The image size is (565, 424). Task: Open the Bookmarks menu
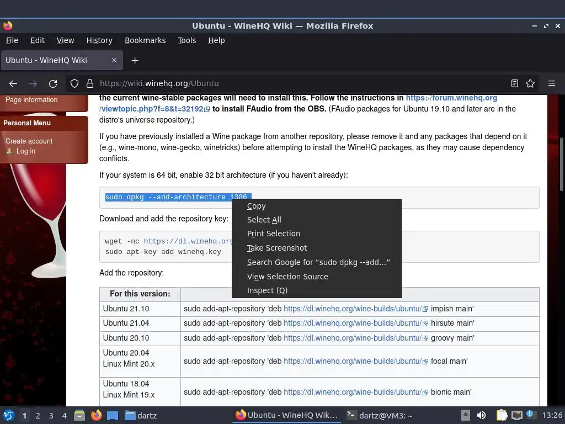[x=145, y=40]
